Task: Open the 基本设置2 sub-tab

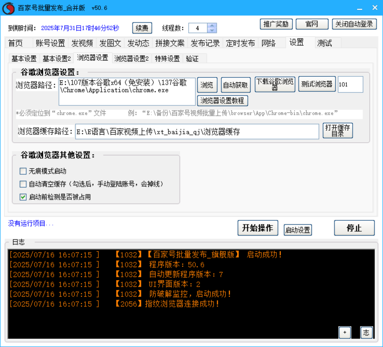Action: click(x=57, y=58)
